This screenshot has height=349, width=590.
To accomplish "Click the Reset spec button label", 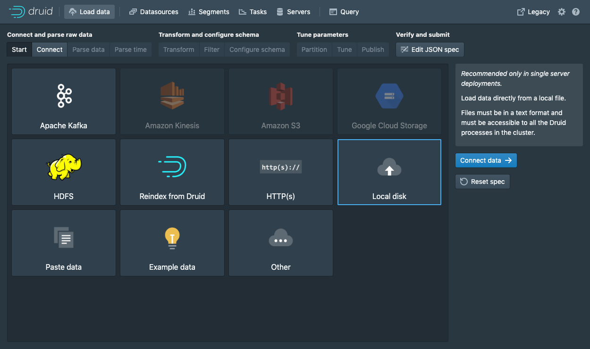I will click(x=488, y=182).
